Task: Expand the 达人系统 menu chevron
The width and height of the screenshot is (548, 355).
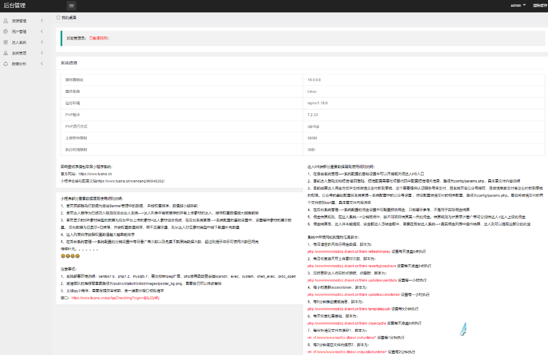Action: (x=42, y=42)
